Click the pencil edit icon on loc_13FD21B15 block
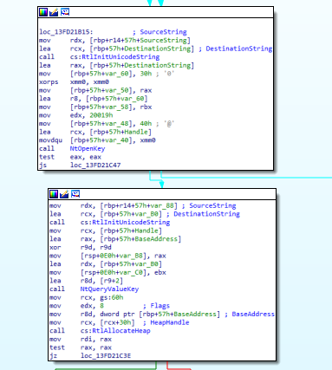The width and height of the screenshot is (332, 370). click(54, 12)
